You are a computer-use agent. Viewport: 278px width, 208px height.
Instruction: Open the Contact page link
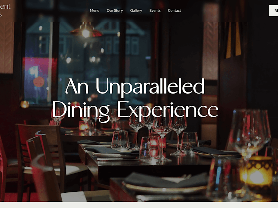(174, 11)
